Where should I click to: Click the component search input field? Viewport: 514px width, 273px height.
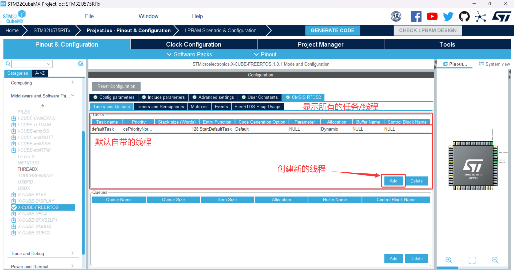pos(29,64)
